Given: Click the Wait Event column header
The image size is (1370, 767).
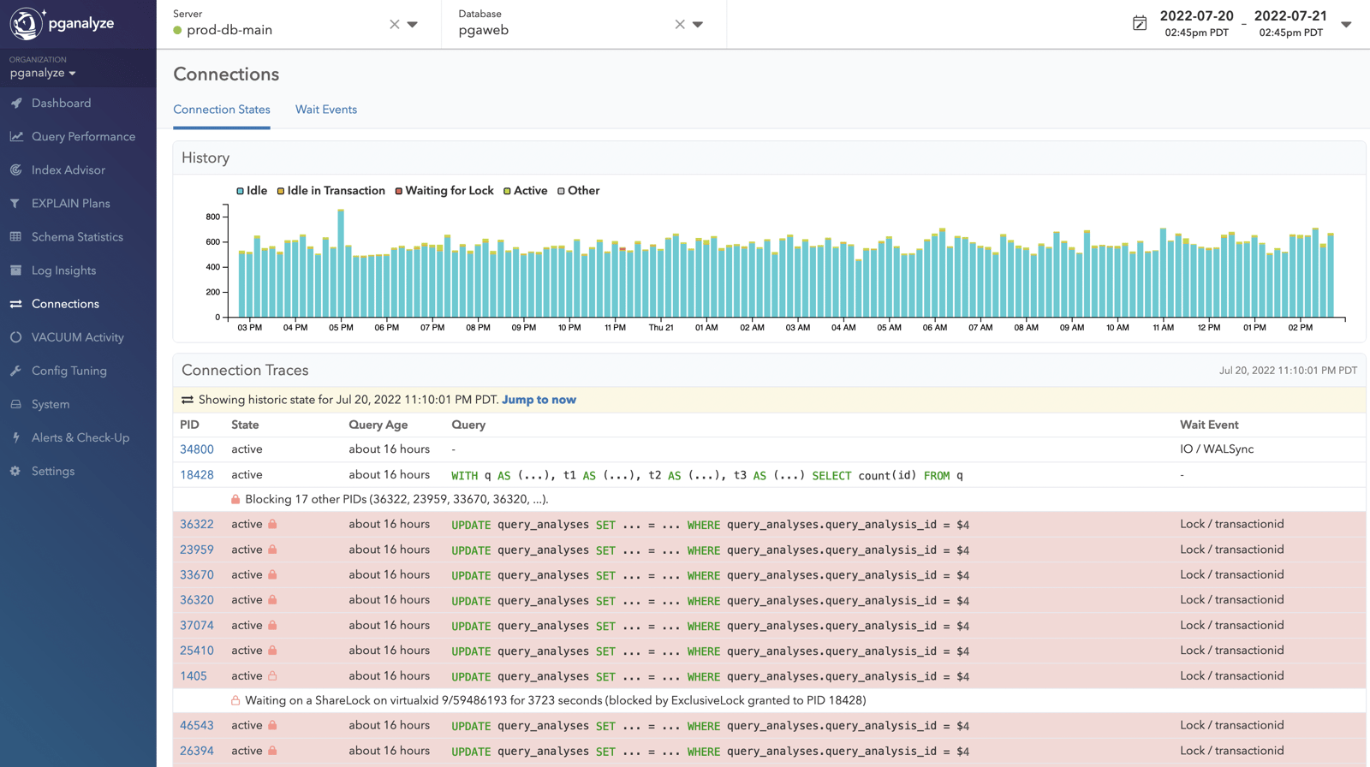Looking at the screenshot, I should pos(1209,425).
